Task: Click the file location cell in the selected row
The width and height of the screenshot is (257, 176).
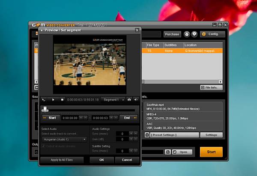Action: 200,51
